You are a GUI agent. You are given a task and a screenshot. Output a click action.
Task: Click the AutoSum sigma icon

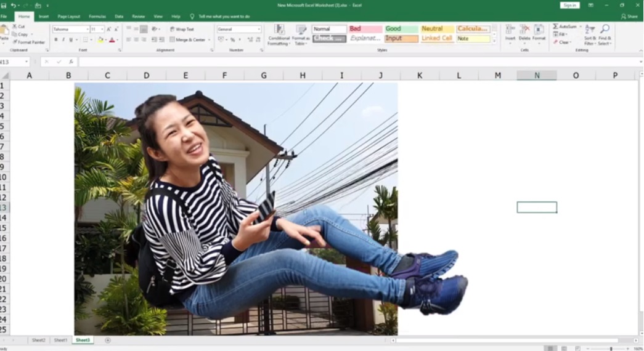(x=556, y=26)
